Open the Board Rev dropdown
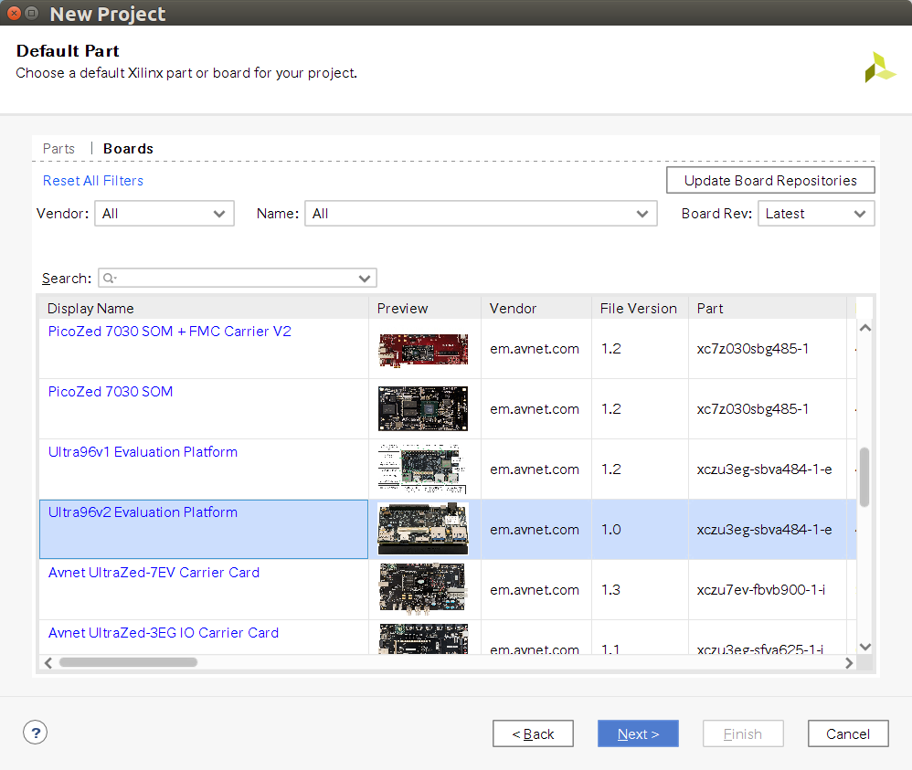 pyautogui.click(x=816, y=214)
